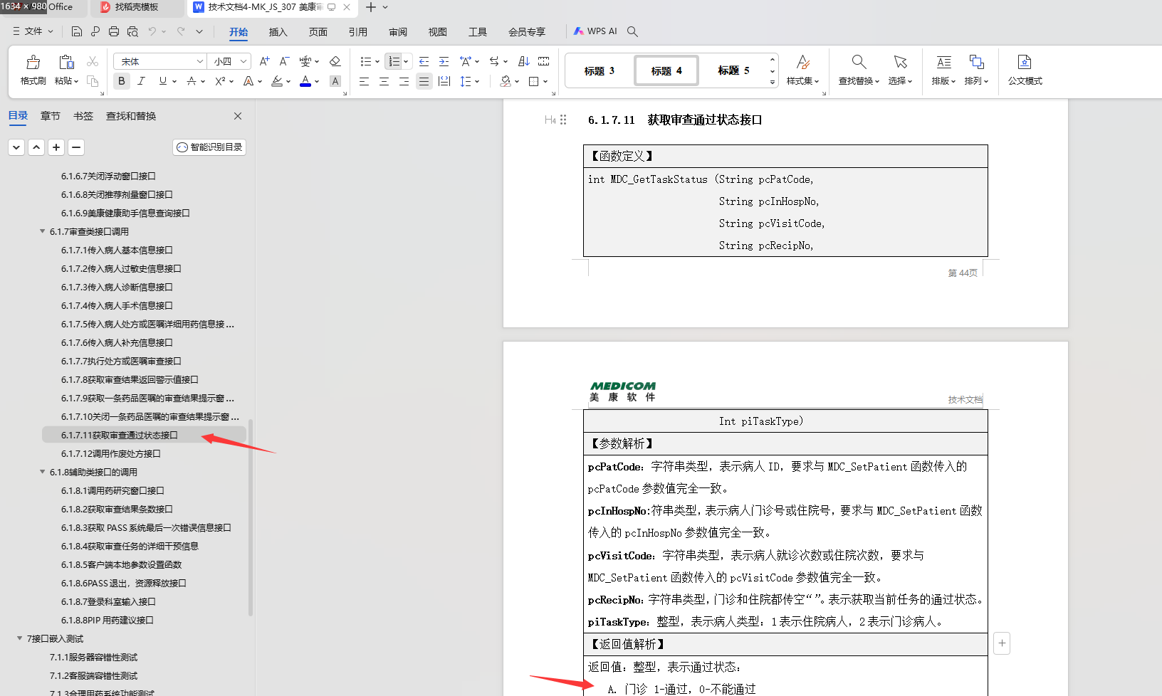
Task: Switch to the 视图 View ribbon tab
Action: [x=438, y=32]
